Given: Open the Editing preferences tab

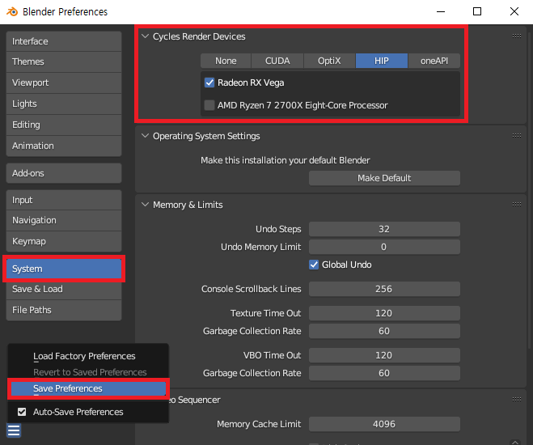Looking at the screenshot, I should (x=64, y=125).
